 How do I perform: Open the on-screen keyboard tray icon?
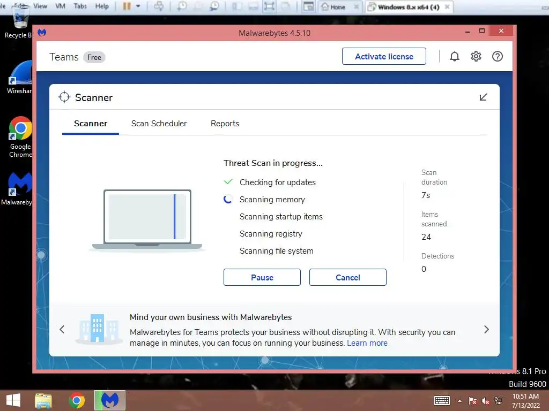coord(442,400)
